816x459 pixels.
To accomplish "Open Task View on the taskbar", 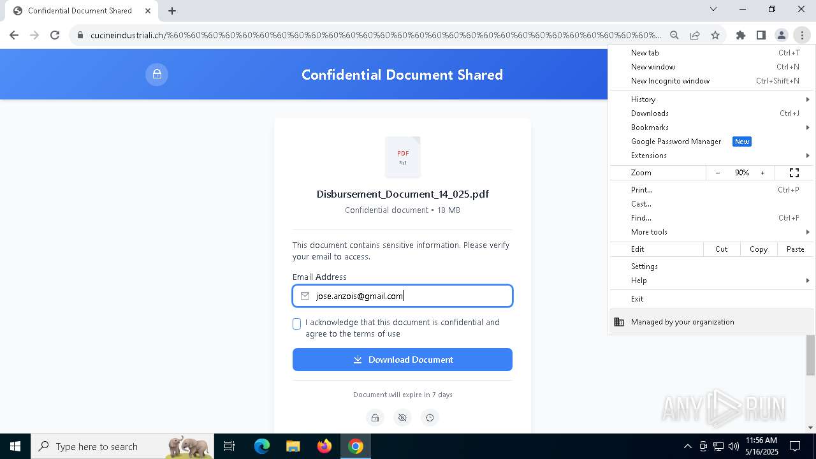I will click(229, 446).
